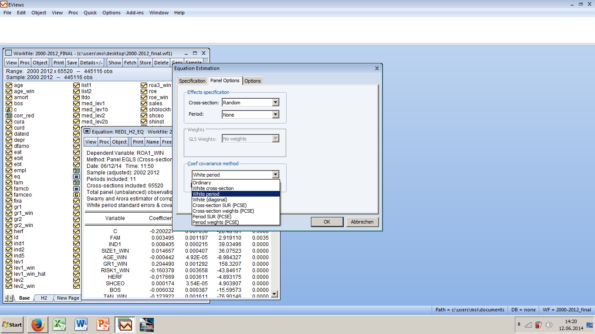Select the corr_red table object icon
This screenshot has height=334, width=595.
click(x=9, y=116)
